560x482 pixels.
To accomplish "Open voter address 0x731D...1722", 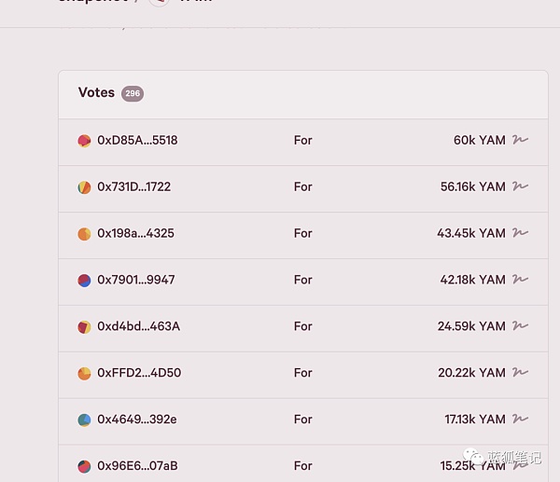I will [x=133, y=186].
